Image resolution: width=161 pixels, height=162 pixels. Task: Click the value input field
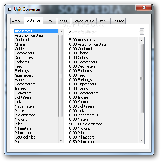pyautogui.click(x=103, y=31)
